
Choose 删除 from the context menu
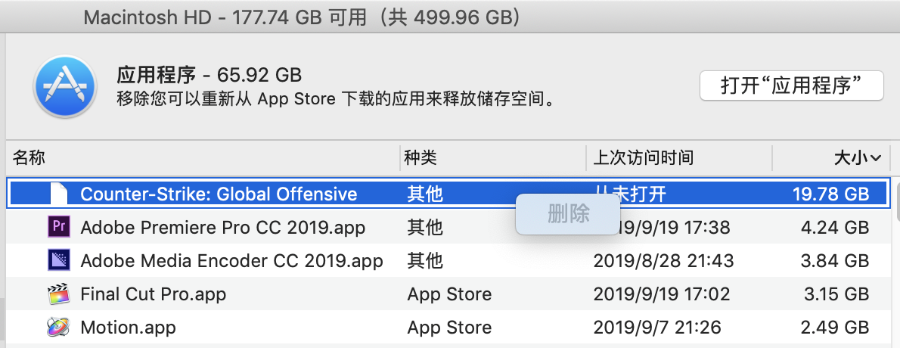pos(568,214)
